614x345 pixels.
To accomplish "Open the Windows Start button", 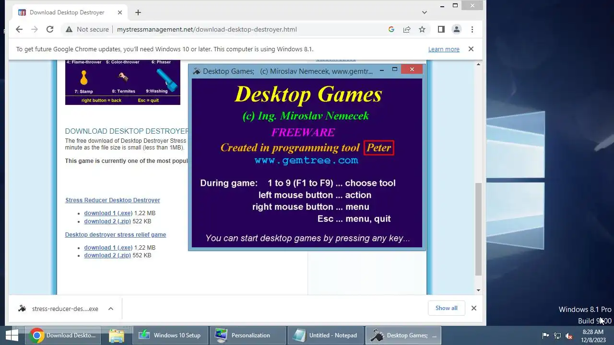I will pyautogui.click(x=12, y=335).
